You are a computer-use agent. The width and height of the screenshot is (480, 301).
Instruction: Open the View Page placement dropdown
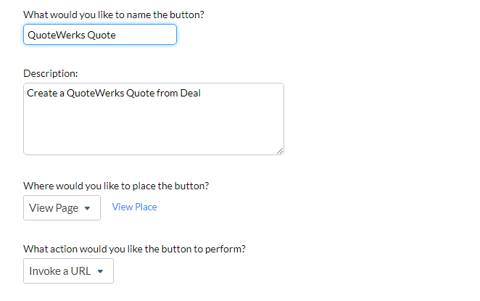(62, 208)
